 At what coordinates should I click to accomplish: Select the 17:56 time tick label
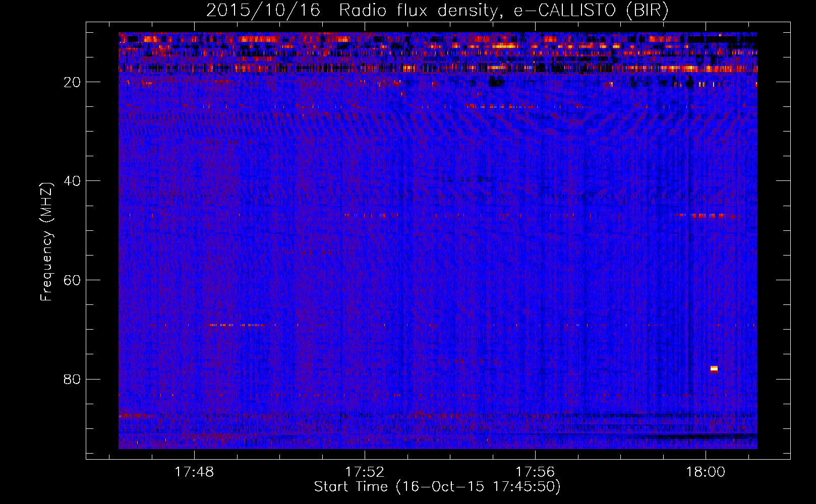[x=535, y=472]
